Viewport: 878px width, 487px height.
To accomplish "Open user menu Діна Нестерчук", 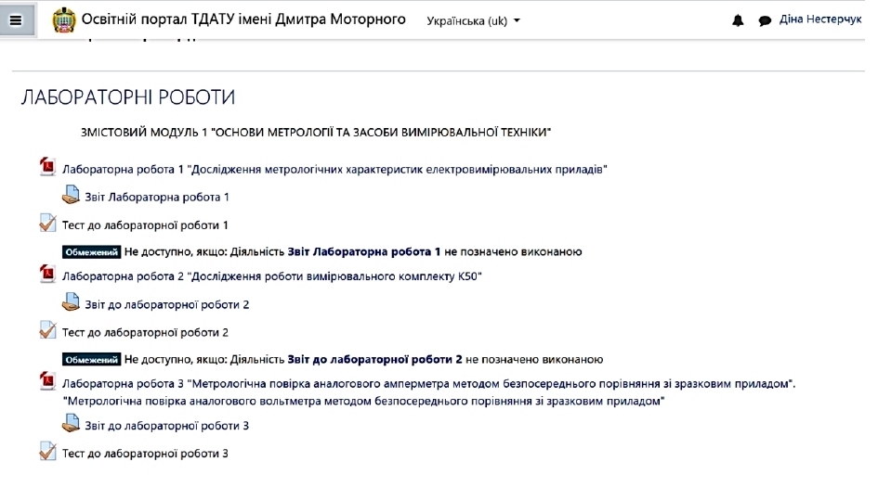I will pos(820,19).
